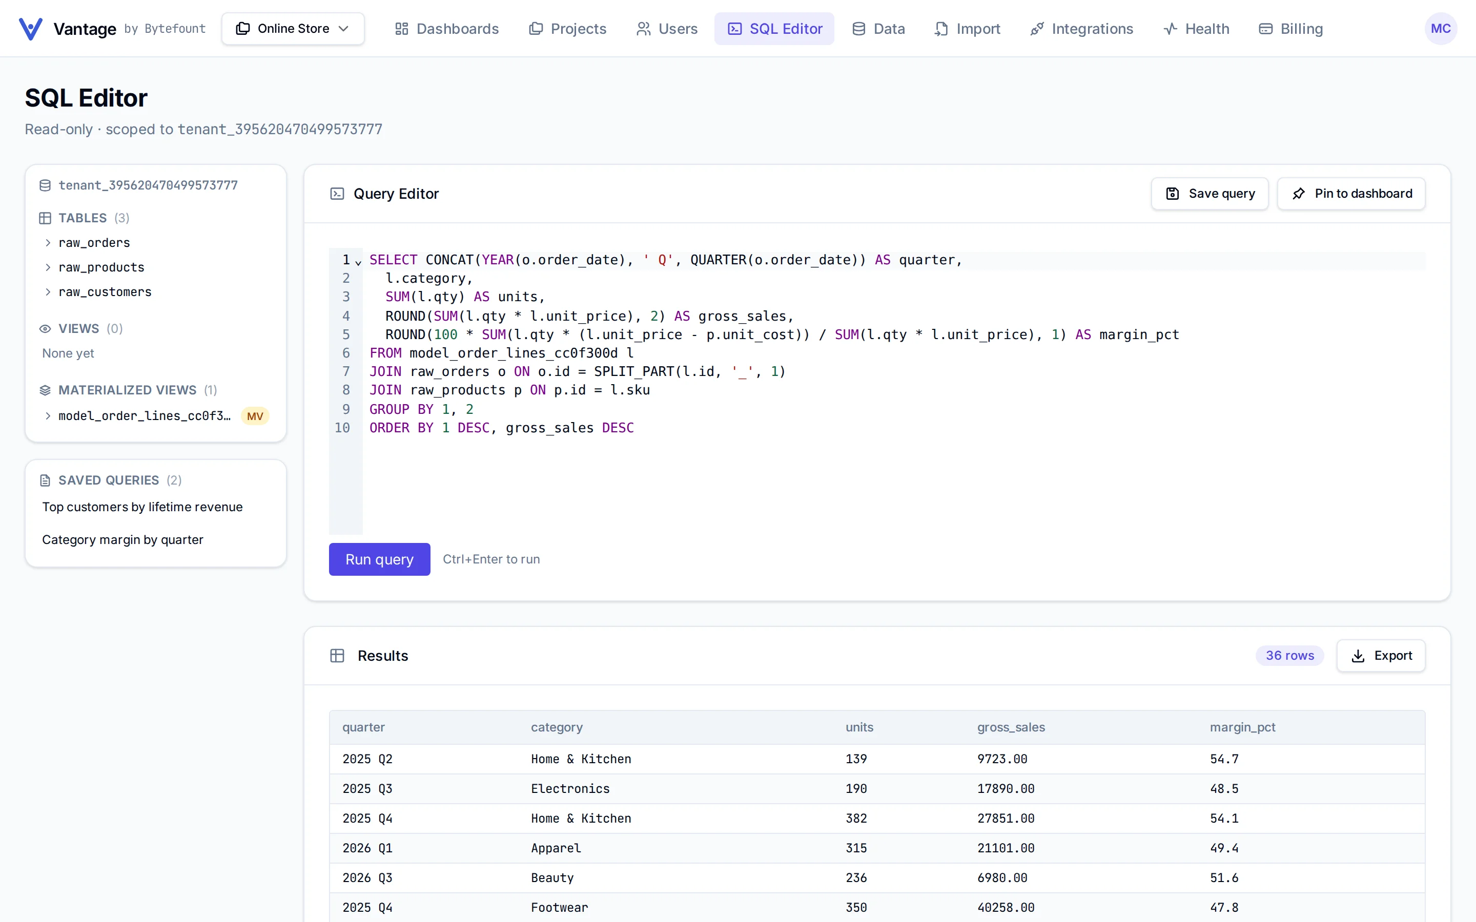Viewport: 1476px width, 922px height.
Task: Open the Projects tab
Action: [x=567, y=29]
